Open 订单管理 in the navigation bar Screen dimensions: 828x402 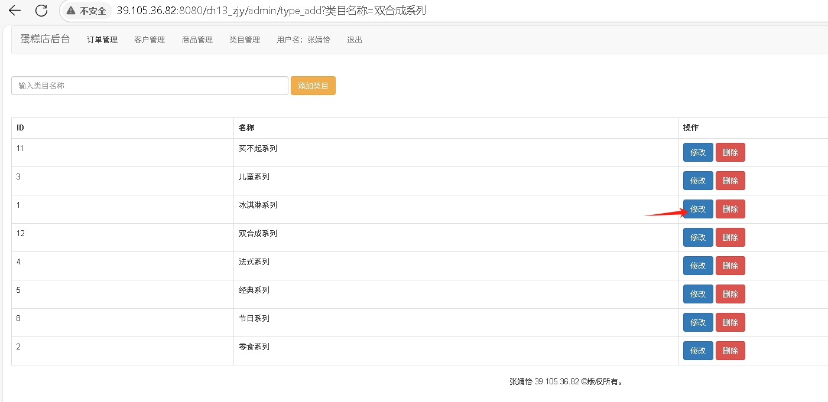(x=102, y=40)
